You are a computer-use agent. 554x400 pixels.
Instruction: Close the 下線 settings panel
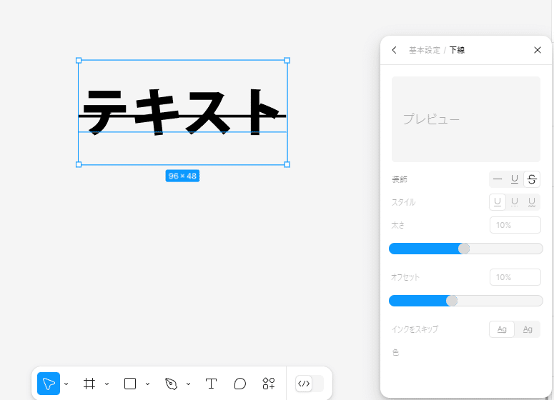click(x=538, y=50)
